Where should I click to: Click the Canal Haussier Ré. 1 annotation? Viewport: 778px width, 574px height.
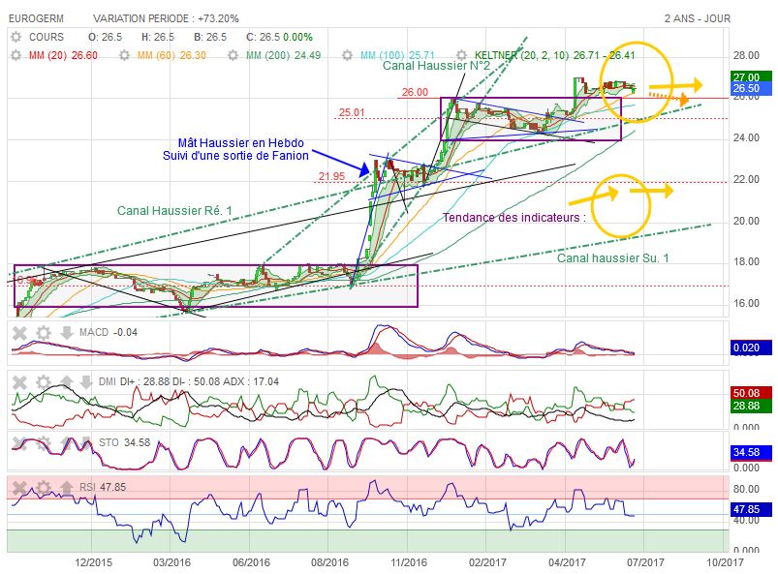174,211
